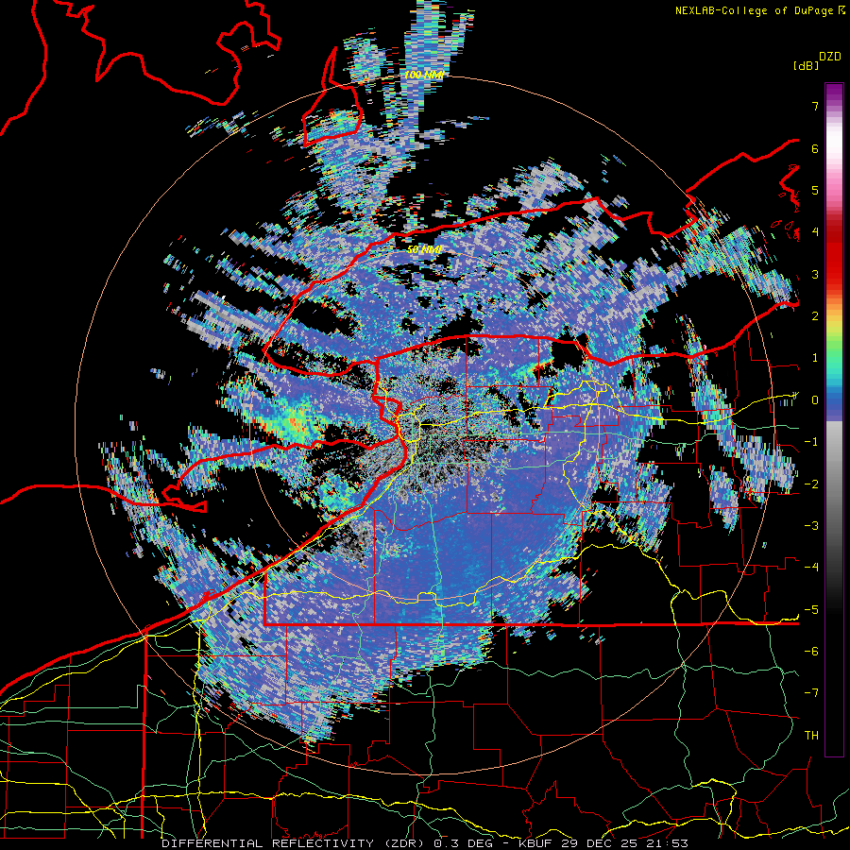Click the color scale value -3
The width and height of the screenshot is (850, 850).
coord(811,525)
